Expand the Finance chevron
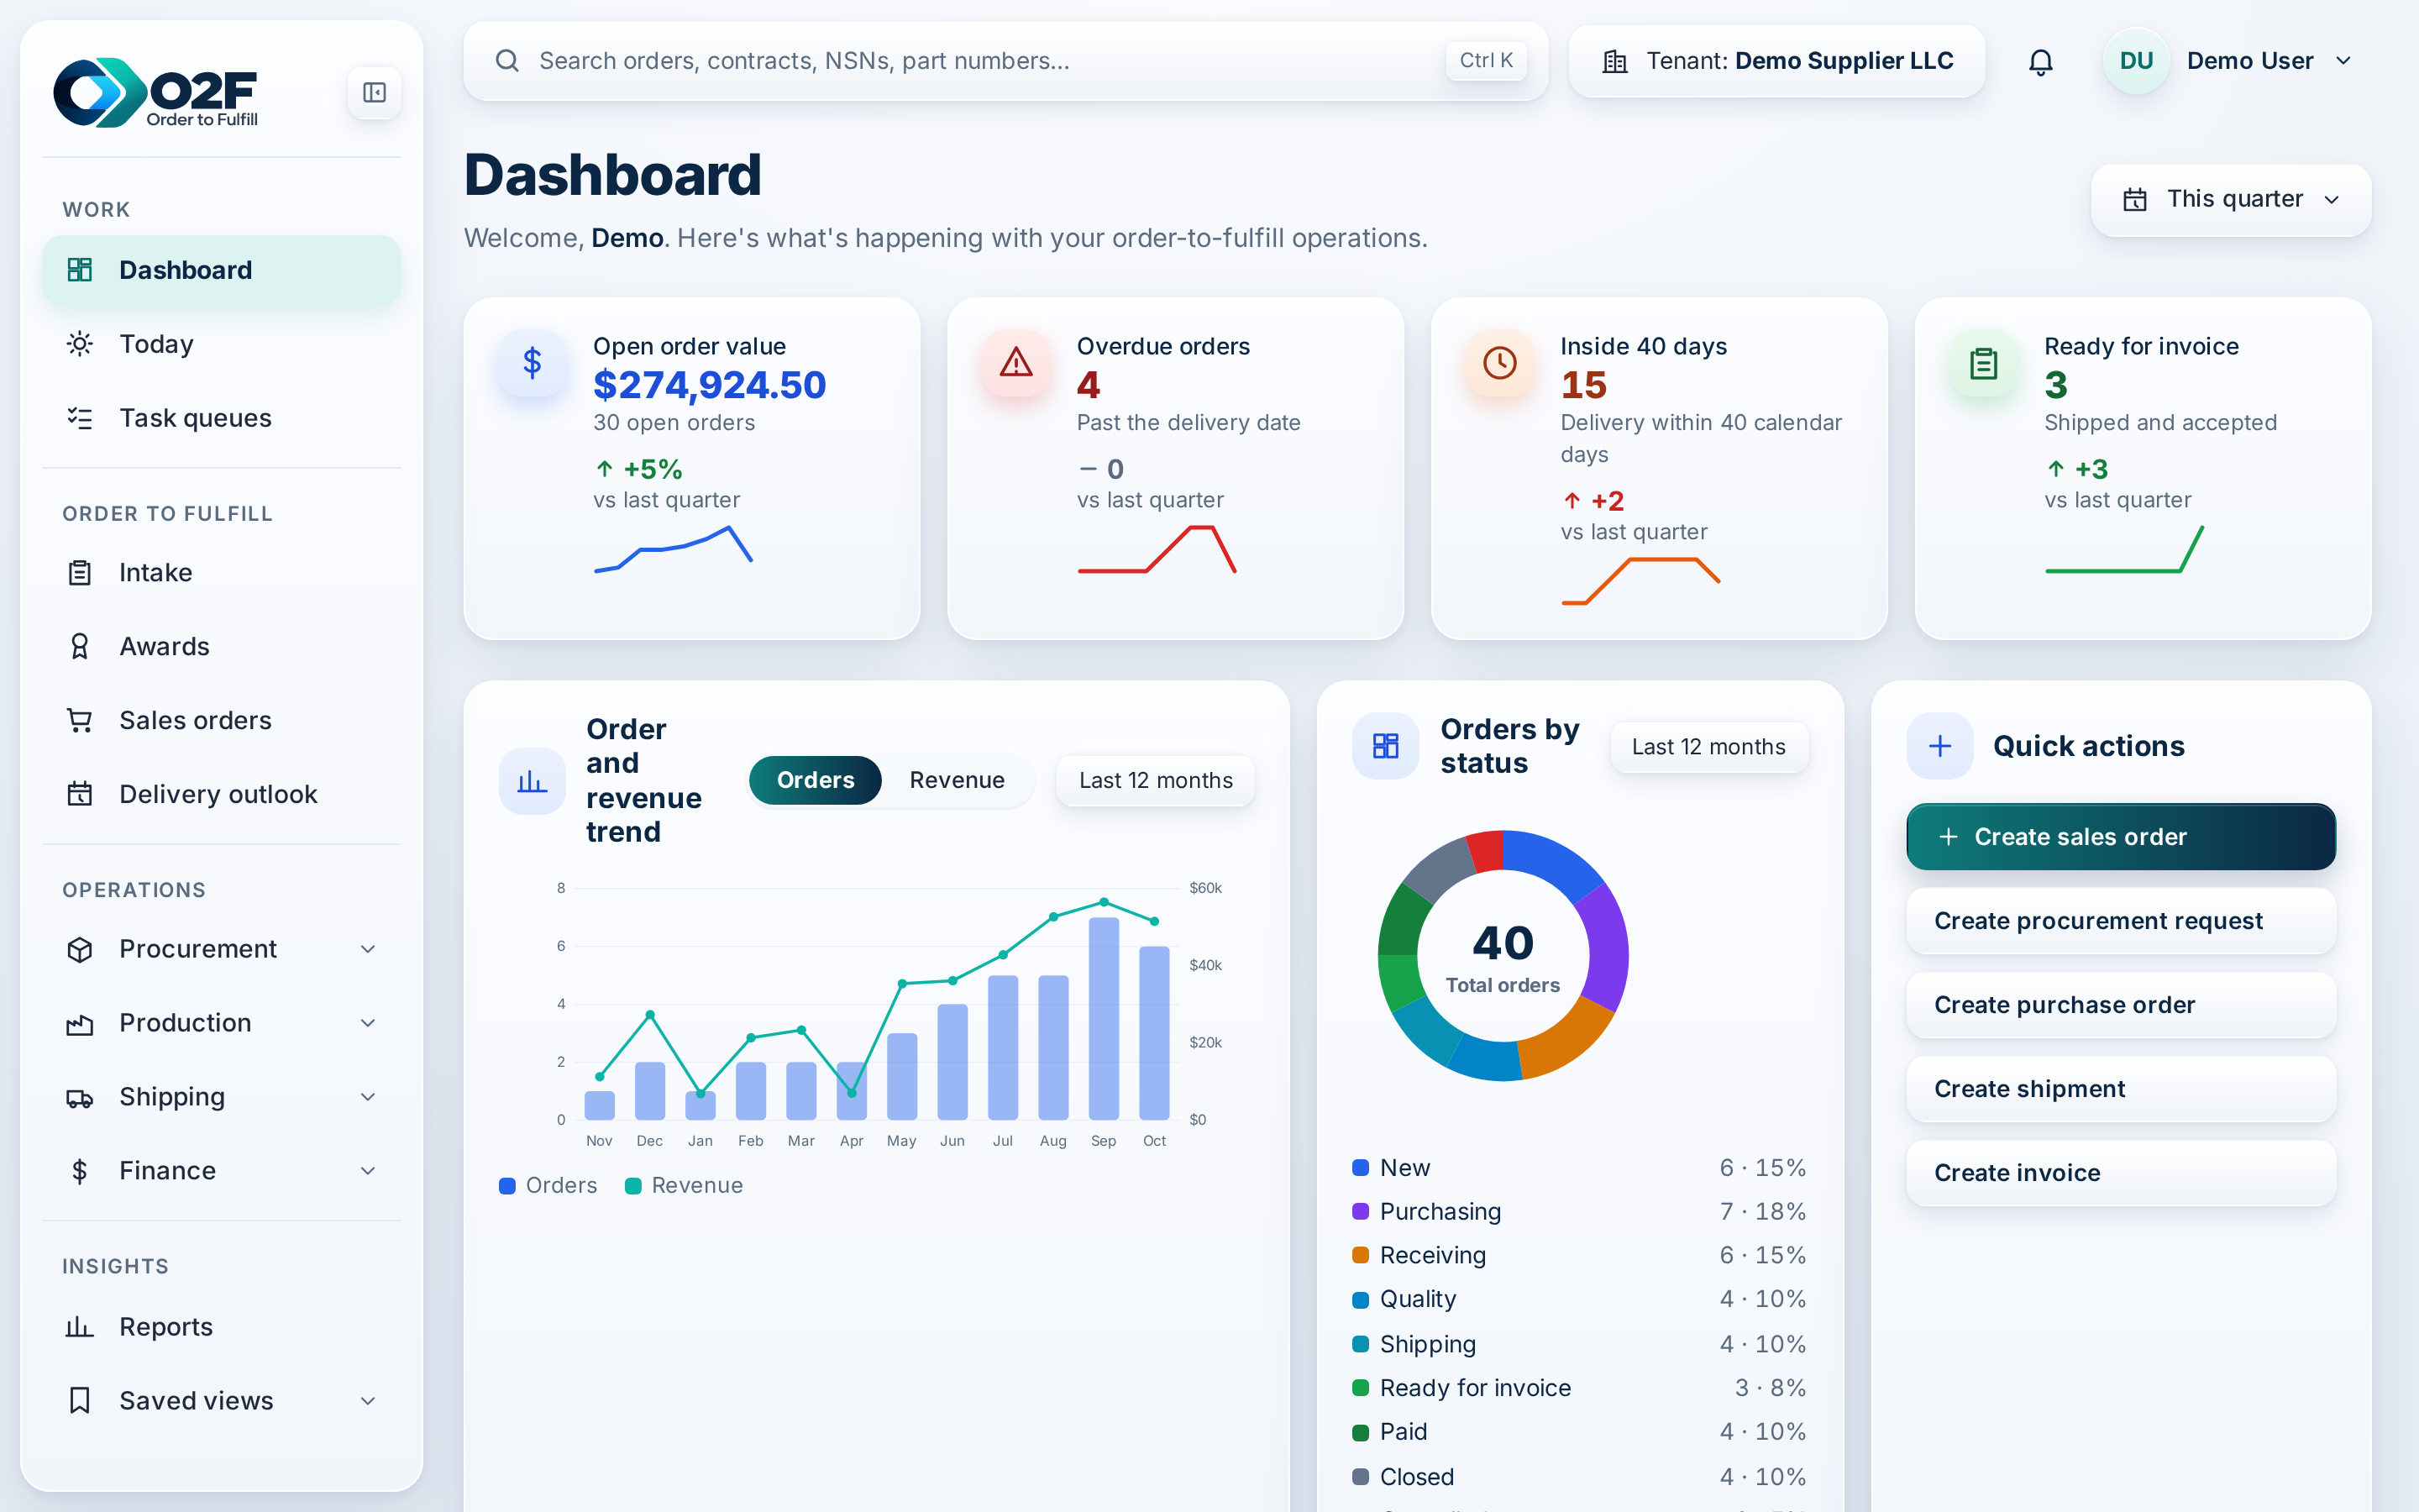 [x=368, y=1171]
